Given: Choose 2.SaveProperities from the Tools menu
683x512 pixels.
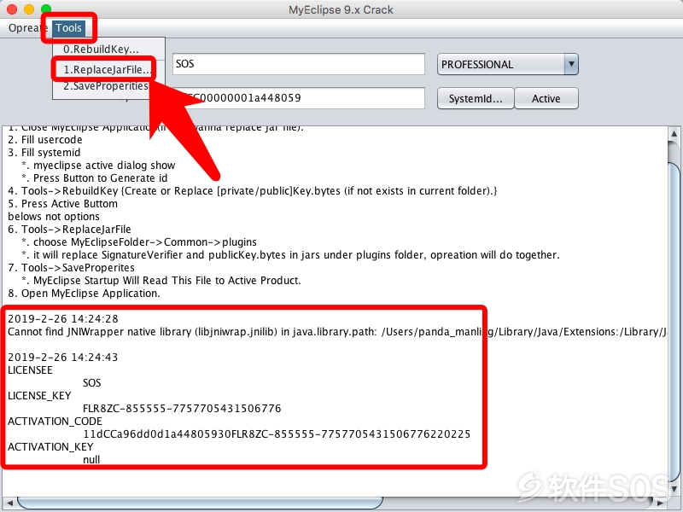Looking at the screenshot, I should [106, 86].
